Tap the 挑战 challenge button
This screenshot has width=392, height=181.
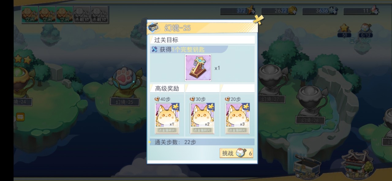tap(236, 153)
